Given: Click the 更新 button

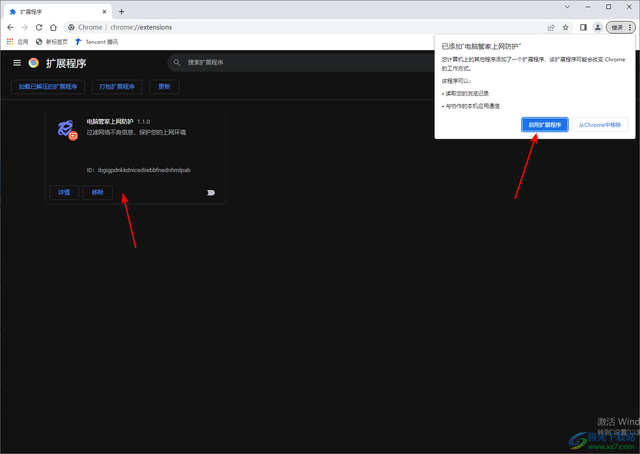Looking at the screenshot, I should pyautogui.click(x=164, y=86).
